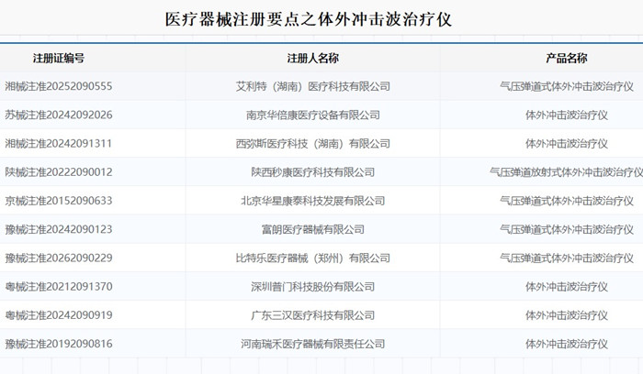Click registrant 北京华星康泰科技发展有限公司
The width and height of the screenshot is (643, 374).
pyautogui.click(x=313, y=201)
